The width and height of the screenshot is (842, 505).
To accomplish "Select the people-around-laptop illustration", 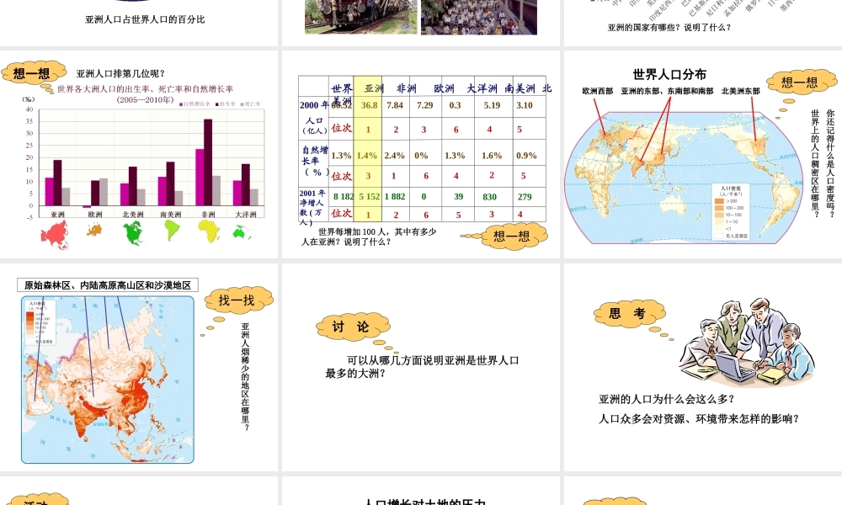I will pyautogui.click(x=747, y=341).
